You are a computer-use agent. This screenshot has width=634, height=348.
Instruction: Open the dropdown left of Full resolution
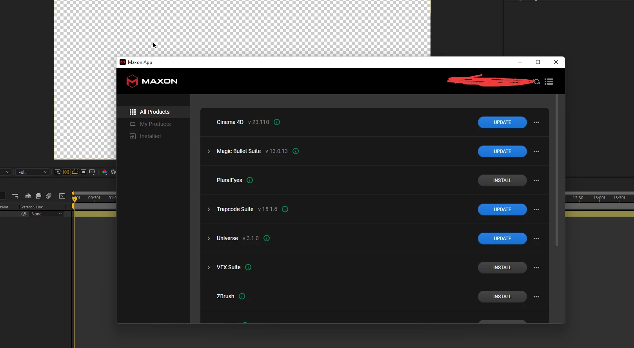pos(5,172)
